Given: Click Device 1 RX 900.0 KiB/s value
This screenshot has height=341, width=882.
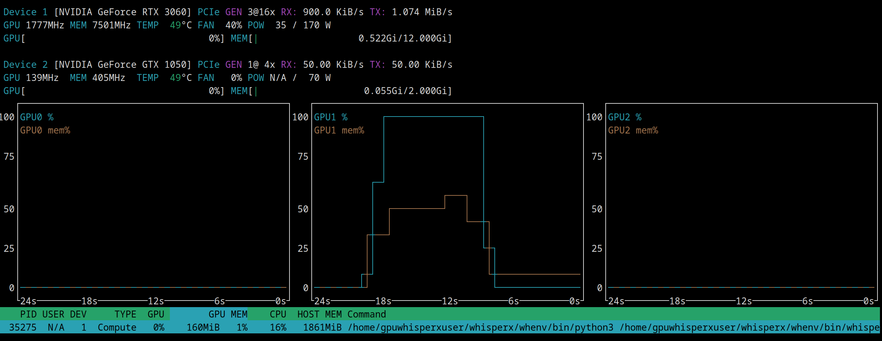Looking at the screenshot, I should 333,12.
